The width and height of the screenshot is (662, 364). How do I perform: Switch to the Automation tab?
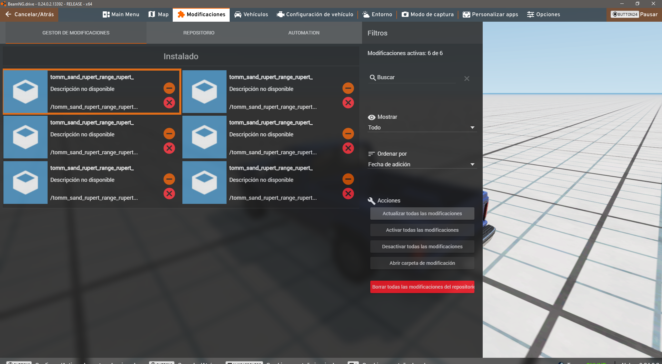[x=304, y=33]
